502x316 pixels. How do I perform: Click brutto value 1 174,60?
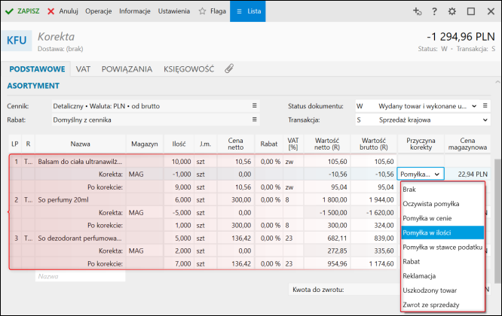pos(374,264)
